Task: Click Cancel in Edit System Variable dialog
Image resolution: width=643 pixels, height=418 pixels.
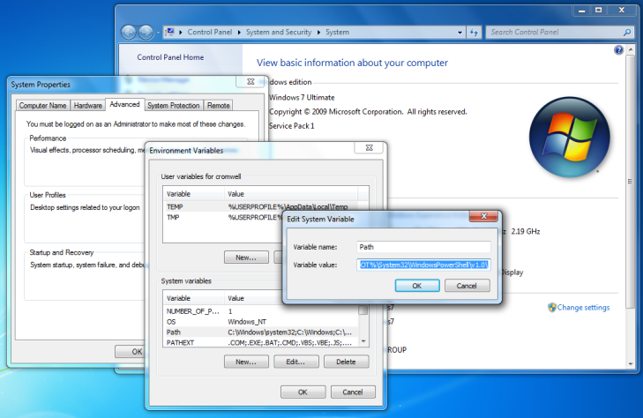Action: click(467, 286)
